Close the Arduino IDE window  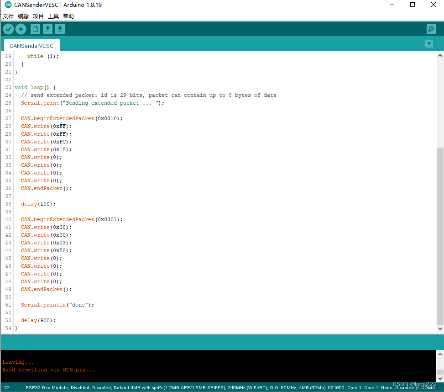pyautogui.click(x=433, y=5)
